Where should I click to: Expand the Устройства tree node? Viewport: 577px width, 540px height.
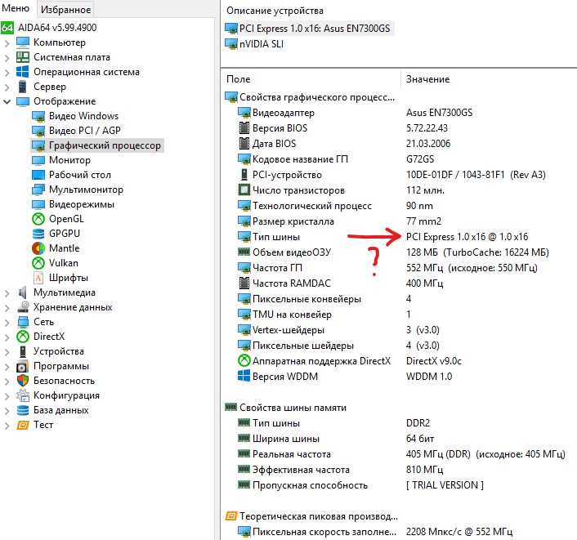[7, 352]
